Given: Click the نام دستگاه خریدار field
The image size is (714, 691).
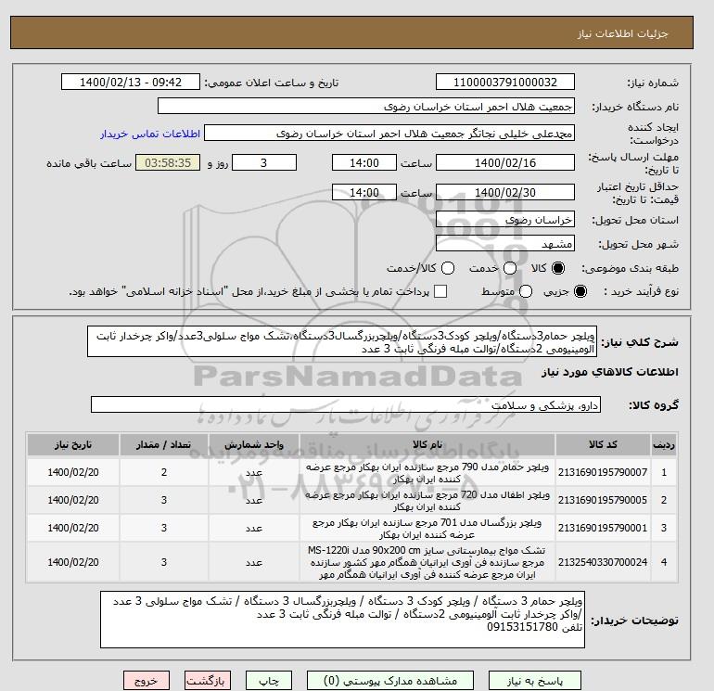Looking at the screenshot, I should point(366,106).
